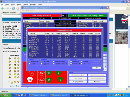Select the red number 14 jersey
130x97 pixels.
click(41, 80)
